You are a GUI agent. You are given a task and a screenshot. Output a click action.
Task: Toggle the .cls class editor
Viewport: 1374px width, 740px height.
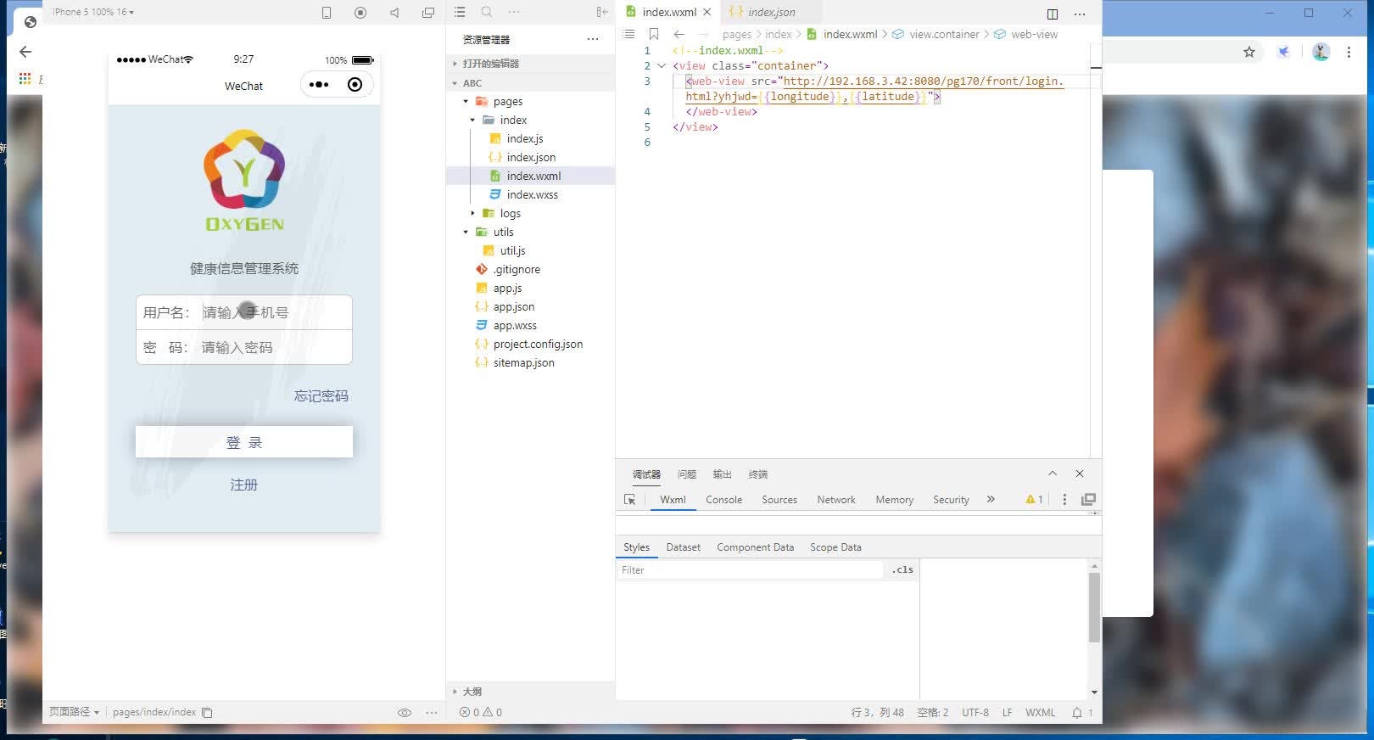tap(902, 570)
